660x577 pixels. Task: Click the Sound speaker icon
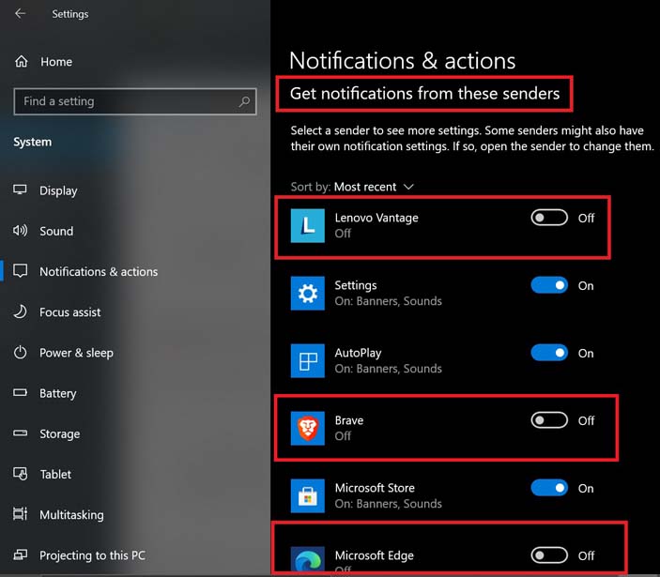pos(20,231)
